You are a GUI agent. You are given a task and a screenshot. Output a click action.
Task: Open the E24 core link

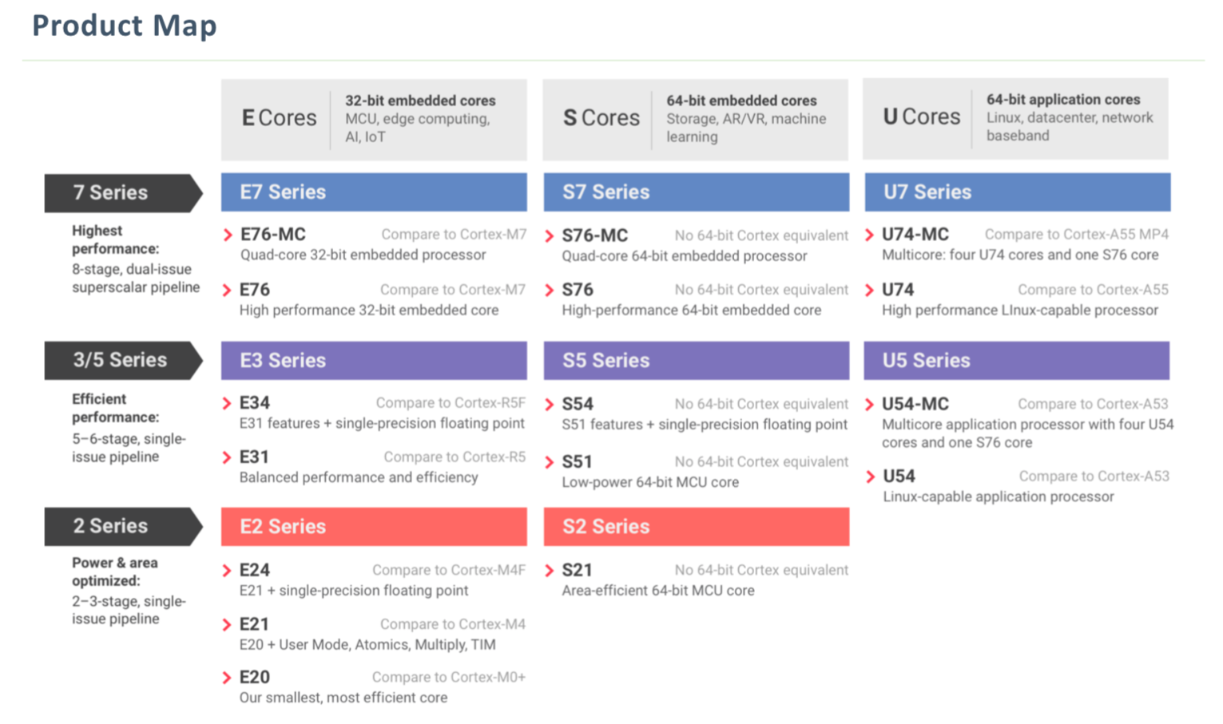point(255,570)
